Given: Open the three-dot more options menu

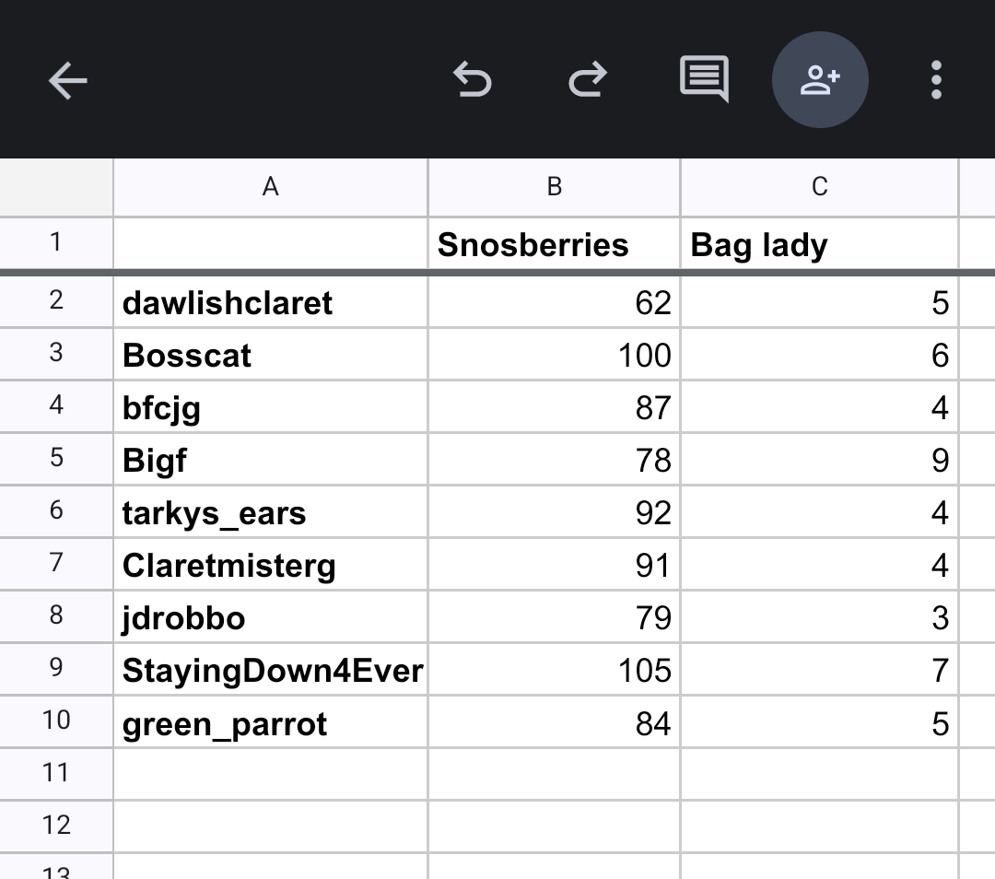Looking at the screenshot, I should point(936,81).
